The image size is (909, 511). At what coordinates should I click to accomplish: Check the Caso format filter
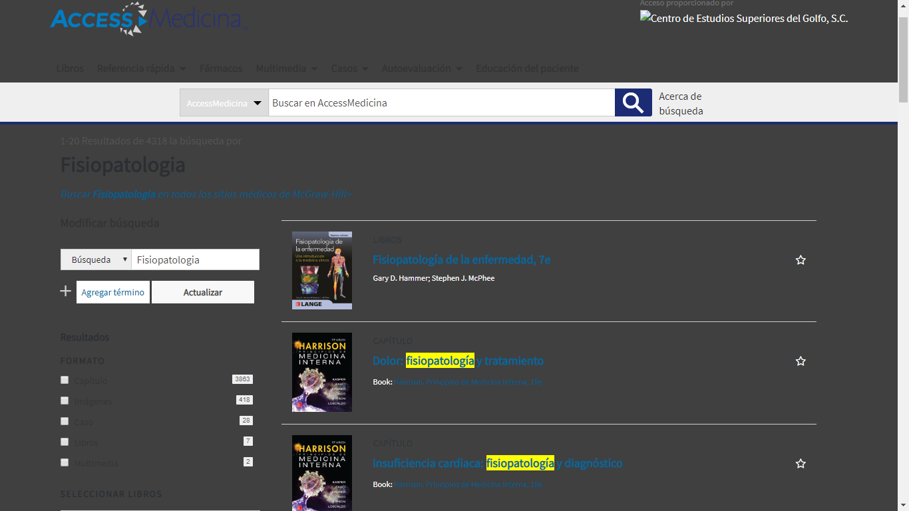65,421
